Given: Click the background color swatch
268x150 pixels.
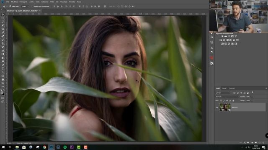Looking at the screenshot, I should click(x=4, y=94).
